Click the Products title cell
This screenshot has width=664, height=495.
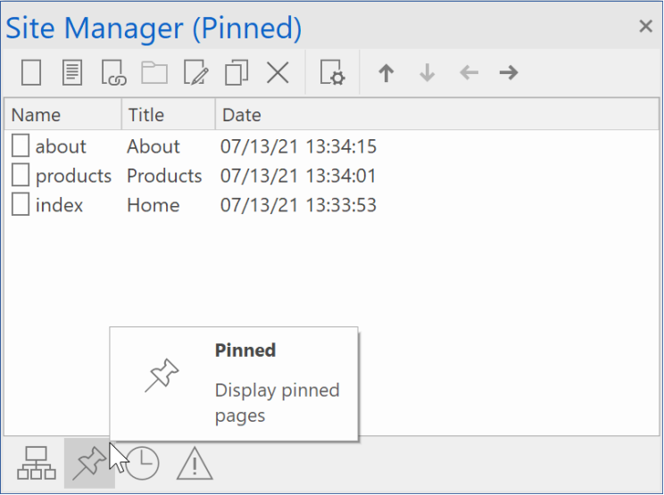coord(164,176)
